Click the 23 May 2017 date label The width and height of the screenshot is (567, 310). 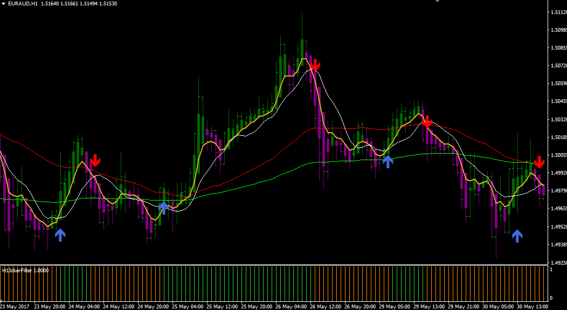click(x=16, y=306)
